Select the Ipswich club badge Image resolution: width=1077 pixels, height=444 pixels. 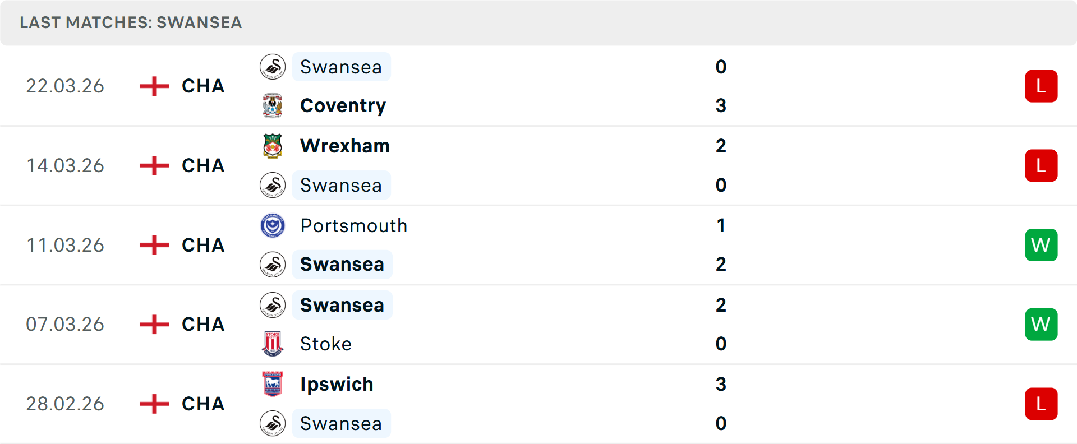(273, 384)
